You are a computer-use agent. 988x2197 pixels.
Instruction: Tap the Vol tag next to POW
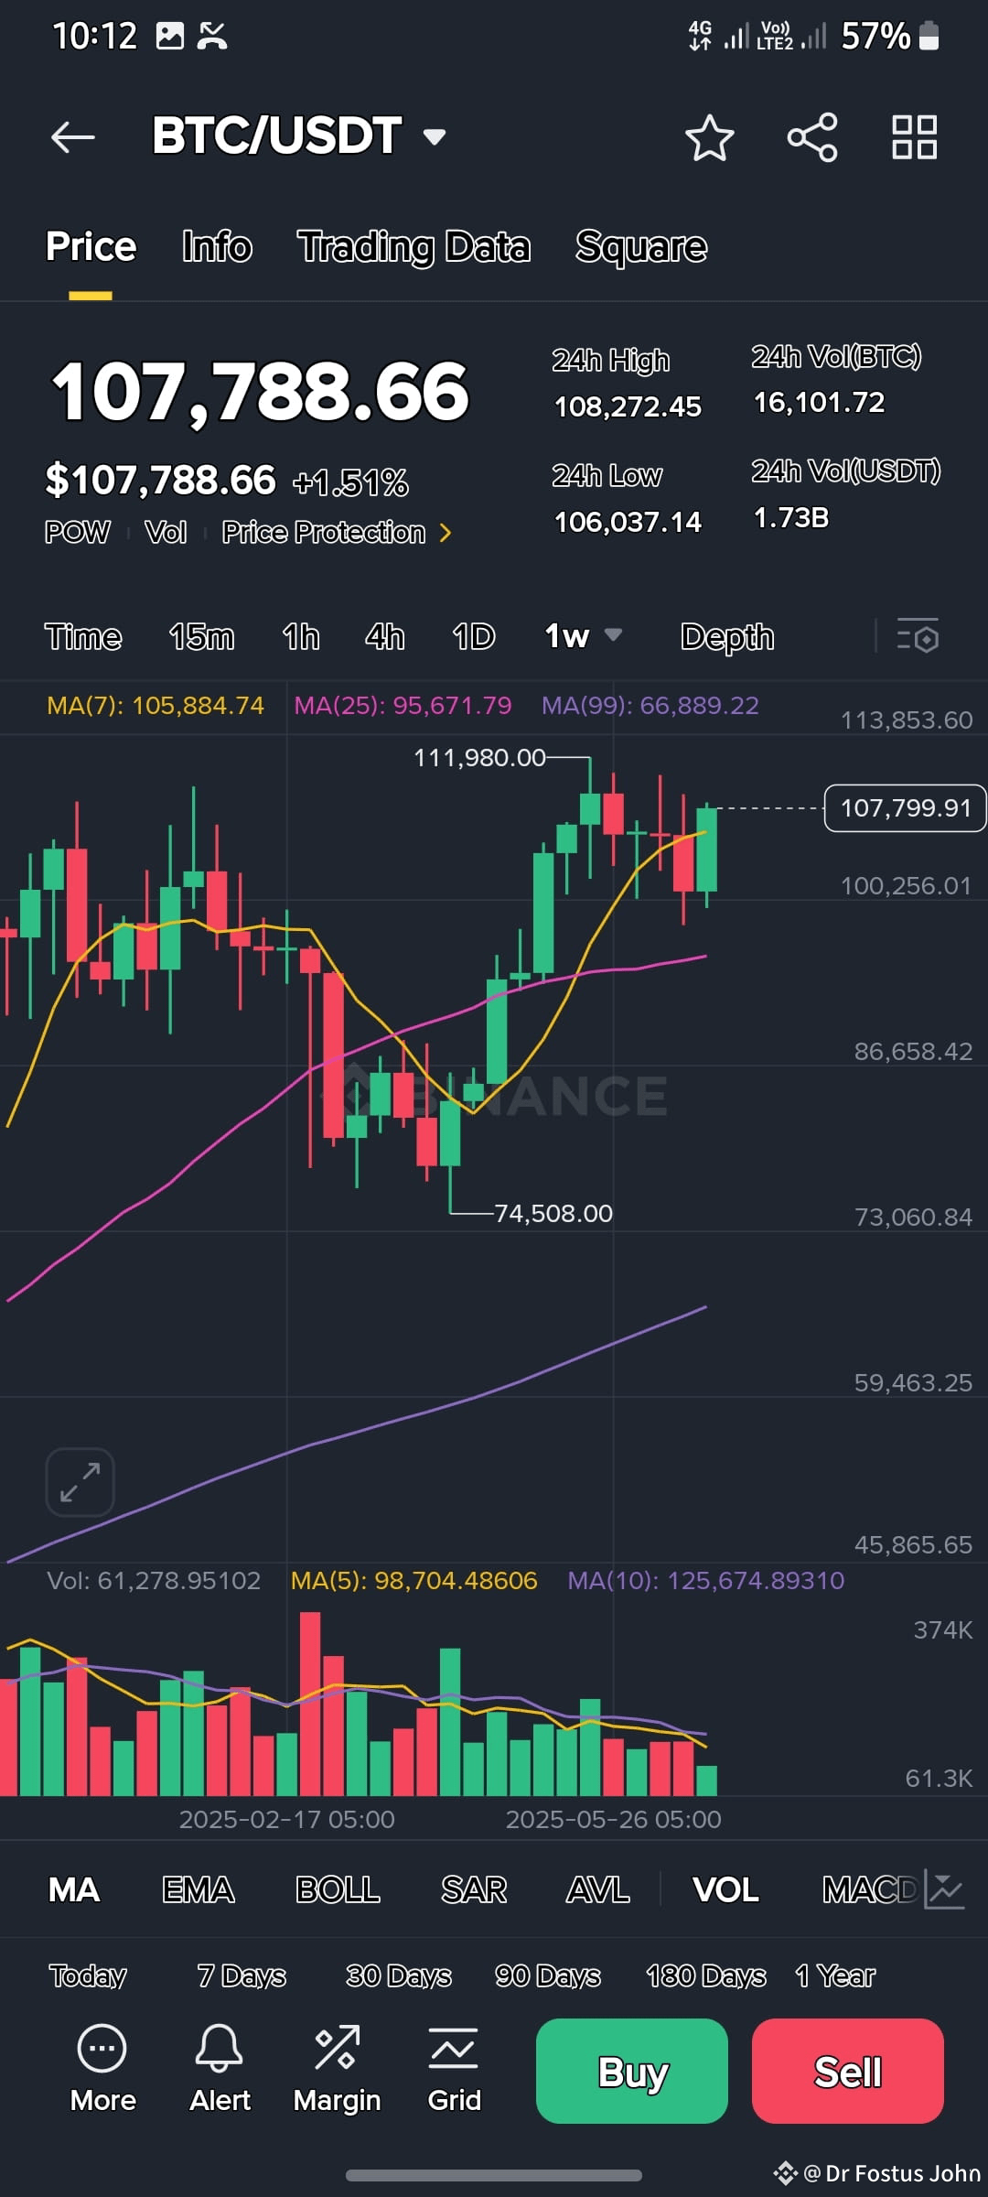(x=166, y=533)
